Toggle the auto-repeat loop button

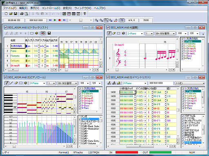point(122,20)
